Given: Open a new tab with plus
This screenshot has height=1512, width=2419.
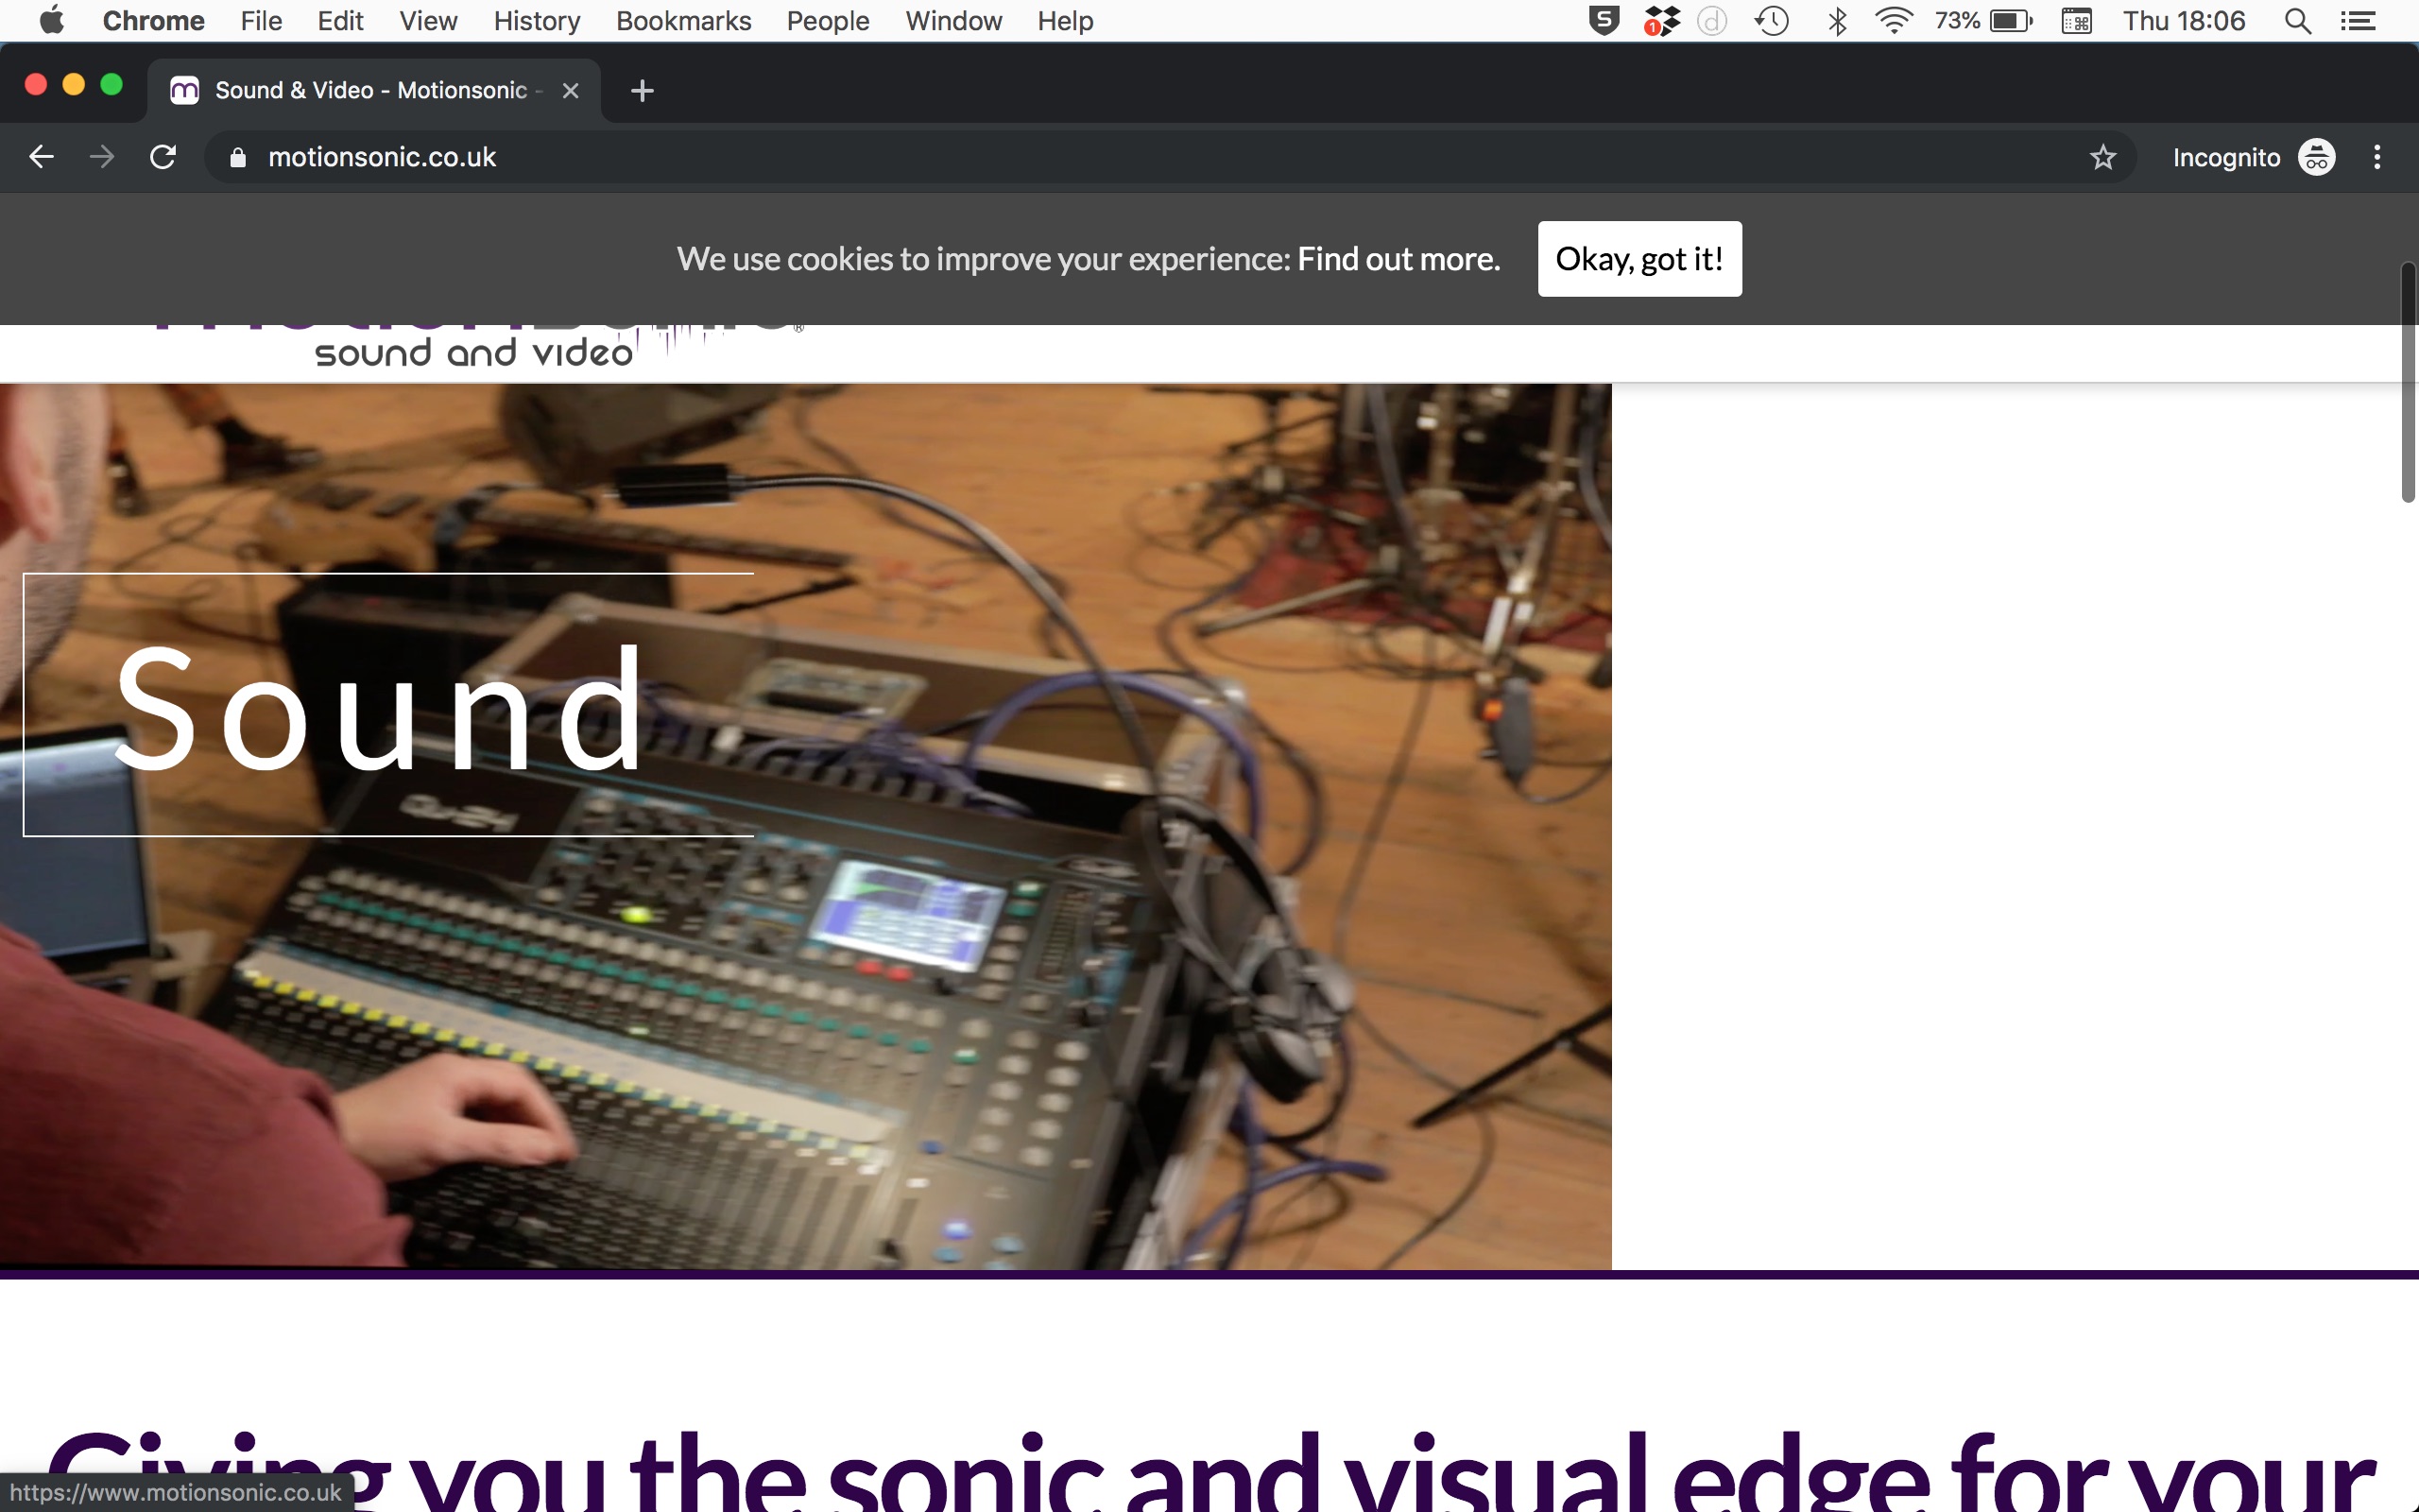Looking at the screenshot, I should 643,91.
